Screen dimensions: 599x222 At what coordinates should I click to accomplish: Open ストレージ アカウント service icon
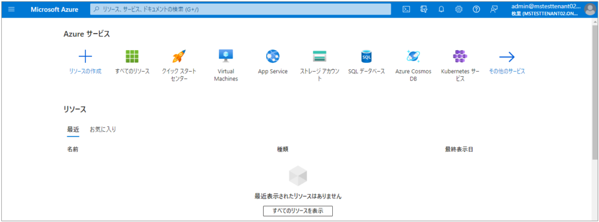(320, 57)
